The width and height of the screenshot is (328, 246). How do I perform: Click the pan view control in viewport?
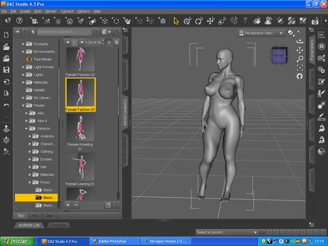[x=300, y=50]
